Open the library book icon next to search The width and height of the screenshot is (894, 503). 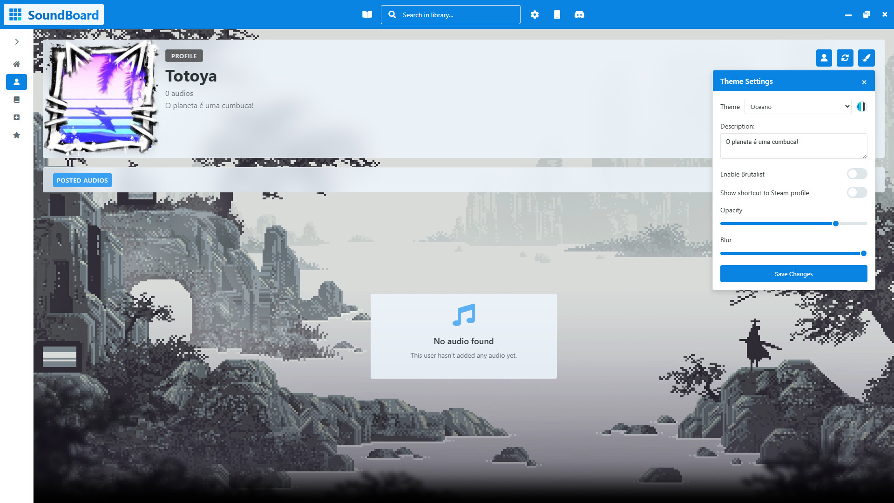point(366,14)
